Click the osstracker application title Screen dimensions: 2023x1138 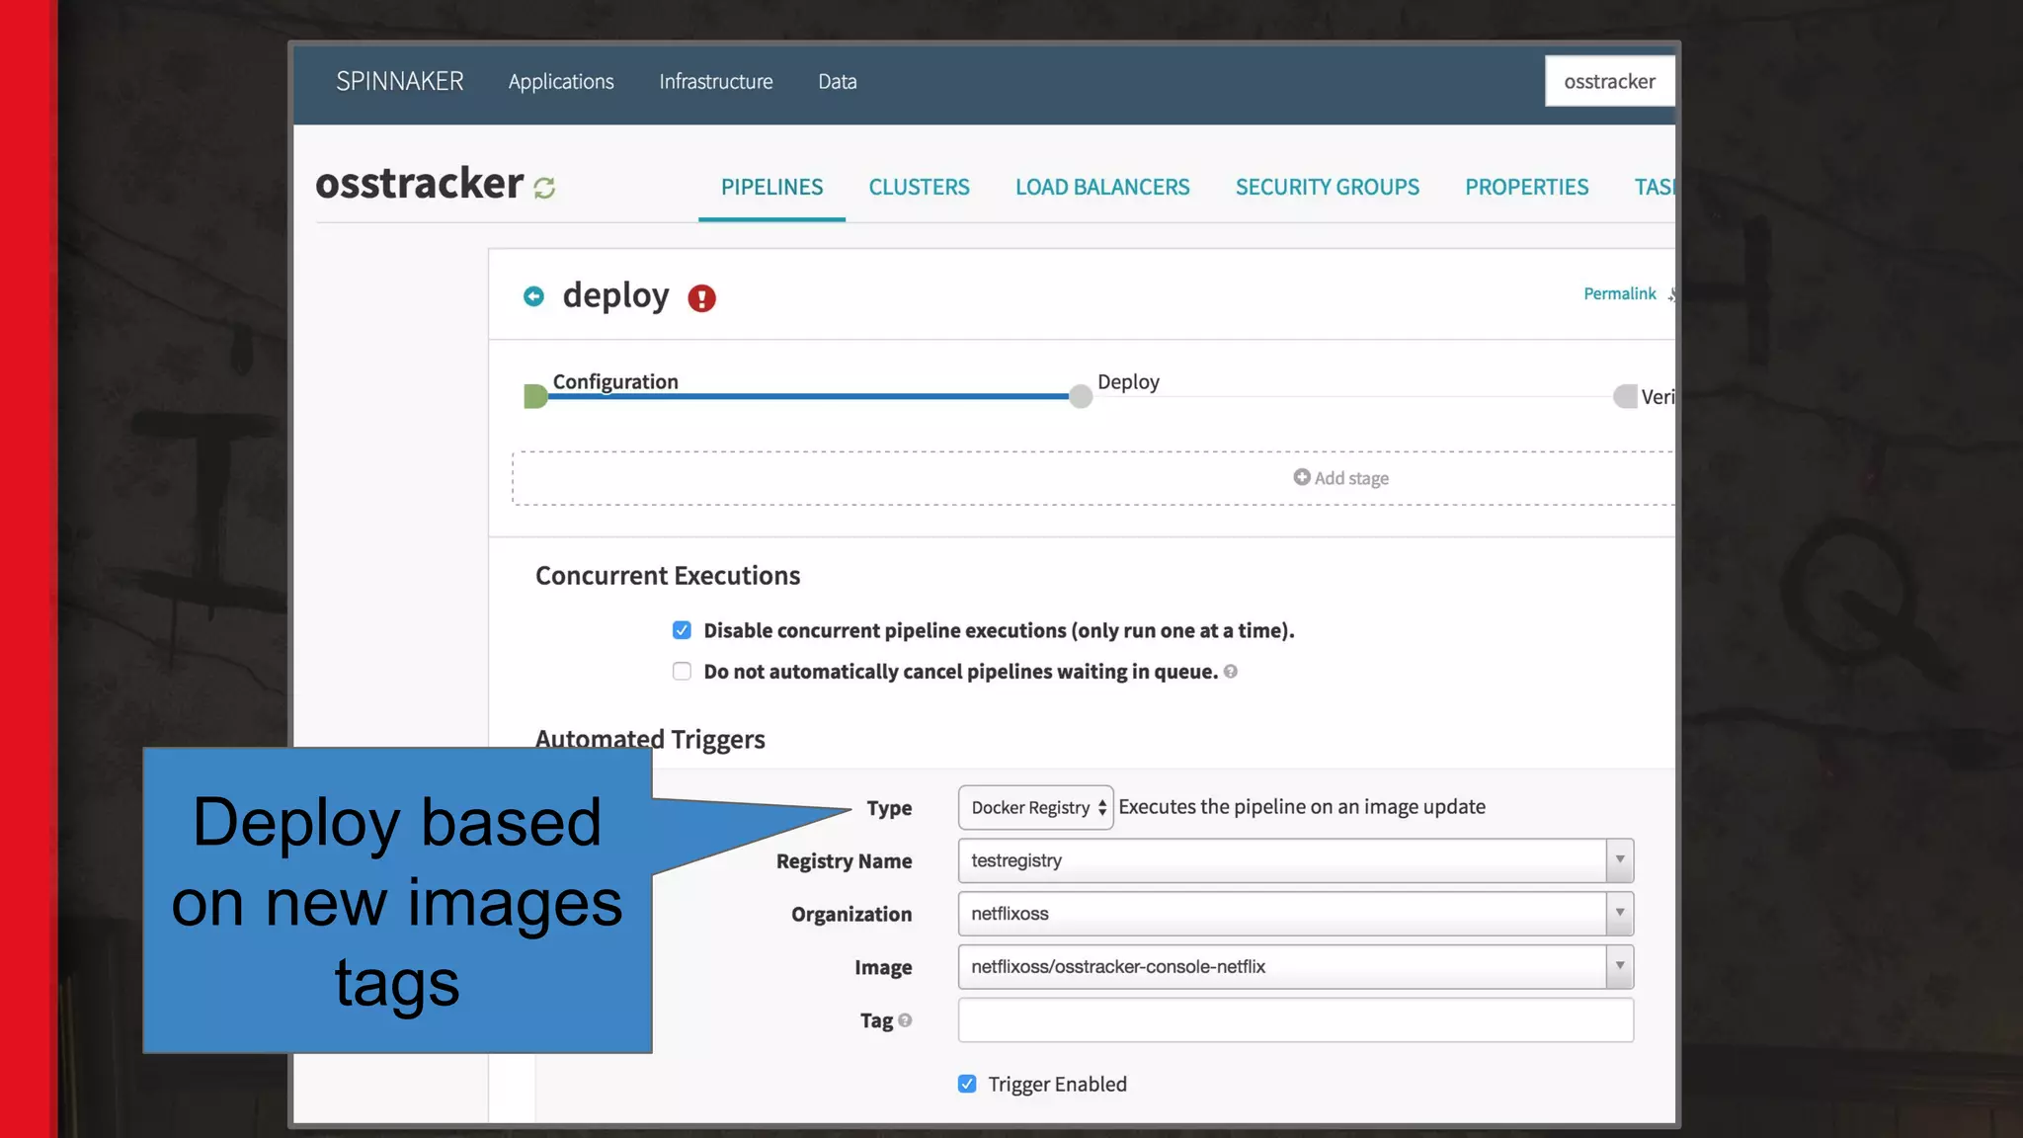tap(419, 184)
